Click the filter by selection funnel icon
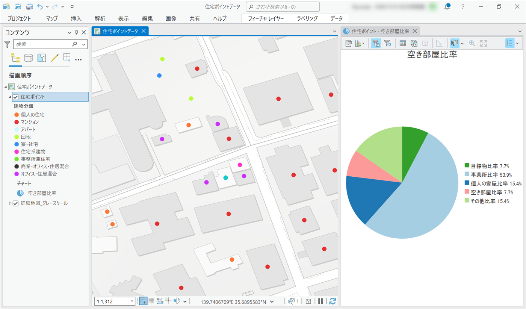Screen dimensions: 526x309 pyautogui.click(x=376, y=43)
